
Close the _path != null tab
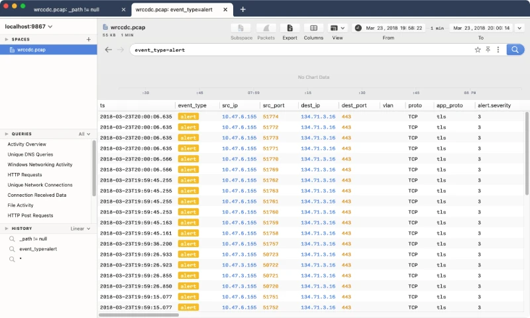[123, 9]
